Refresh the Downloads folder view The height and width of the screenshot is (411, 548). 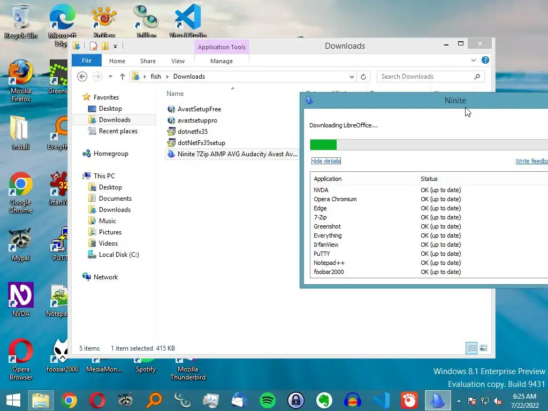[x=363, y=77]
